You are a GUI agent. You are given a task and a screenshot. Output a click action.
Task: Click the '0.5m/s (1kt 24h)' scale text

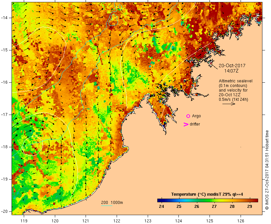coord(233,99)
